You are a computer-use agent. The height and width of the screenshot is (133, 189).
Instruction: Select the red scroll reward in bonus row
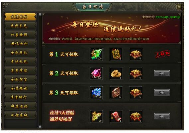point(116,116)
